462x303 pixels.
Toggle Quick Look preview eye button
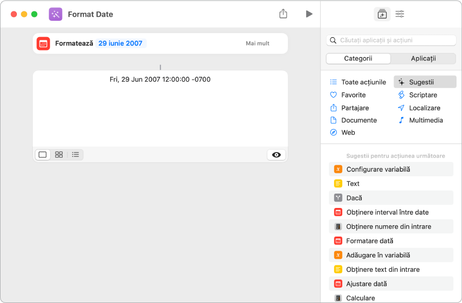276,154
